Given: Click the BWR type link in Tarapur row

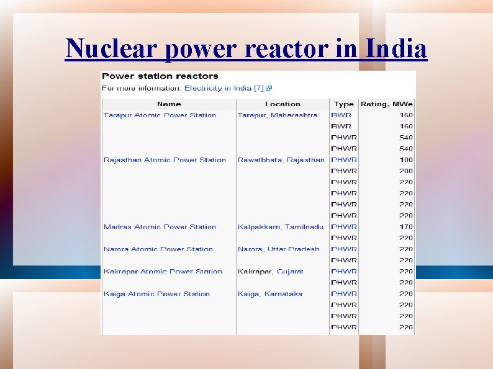Looking at the screenshot, I should 341,115.
